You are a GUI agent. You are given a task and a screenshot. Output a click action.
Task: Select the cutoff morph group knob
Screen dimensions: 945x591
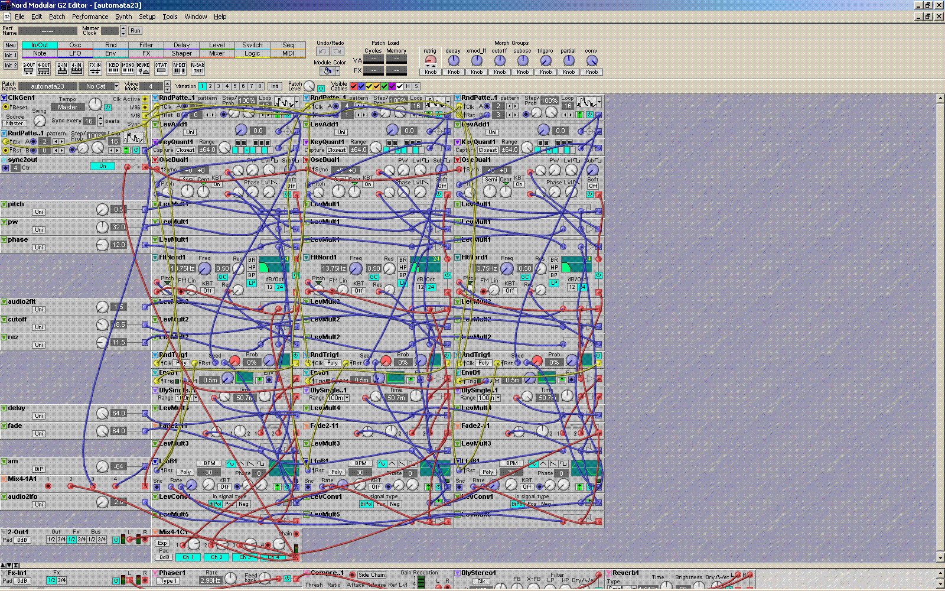[x=500, y=60]
